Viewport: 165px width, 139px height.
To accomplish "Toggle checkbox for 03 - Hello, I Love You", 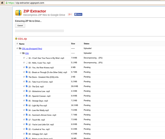I will (24, 62).
